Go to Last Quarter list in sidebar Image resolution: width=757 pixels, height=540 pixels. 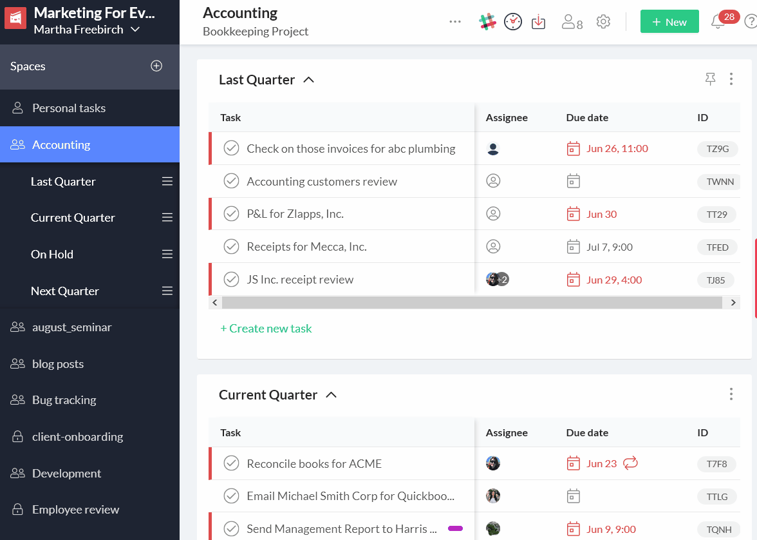(63, 182)
